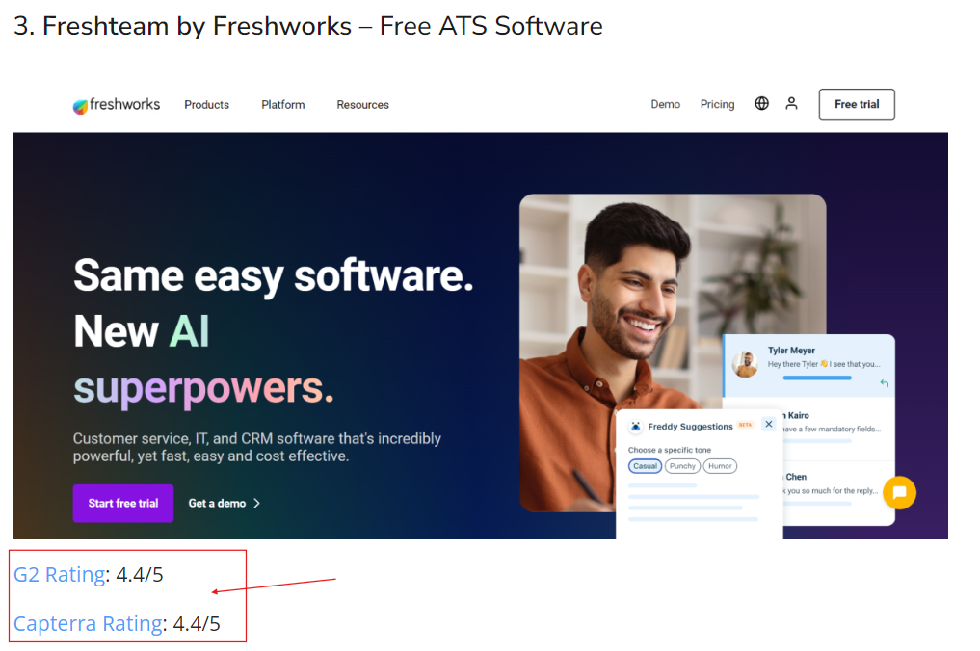Click the purple Start free trial button
The width and height of the screenshot is (980, 651).
[123, 503]
